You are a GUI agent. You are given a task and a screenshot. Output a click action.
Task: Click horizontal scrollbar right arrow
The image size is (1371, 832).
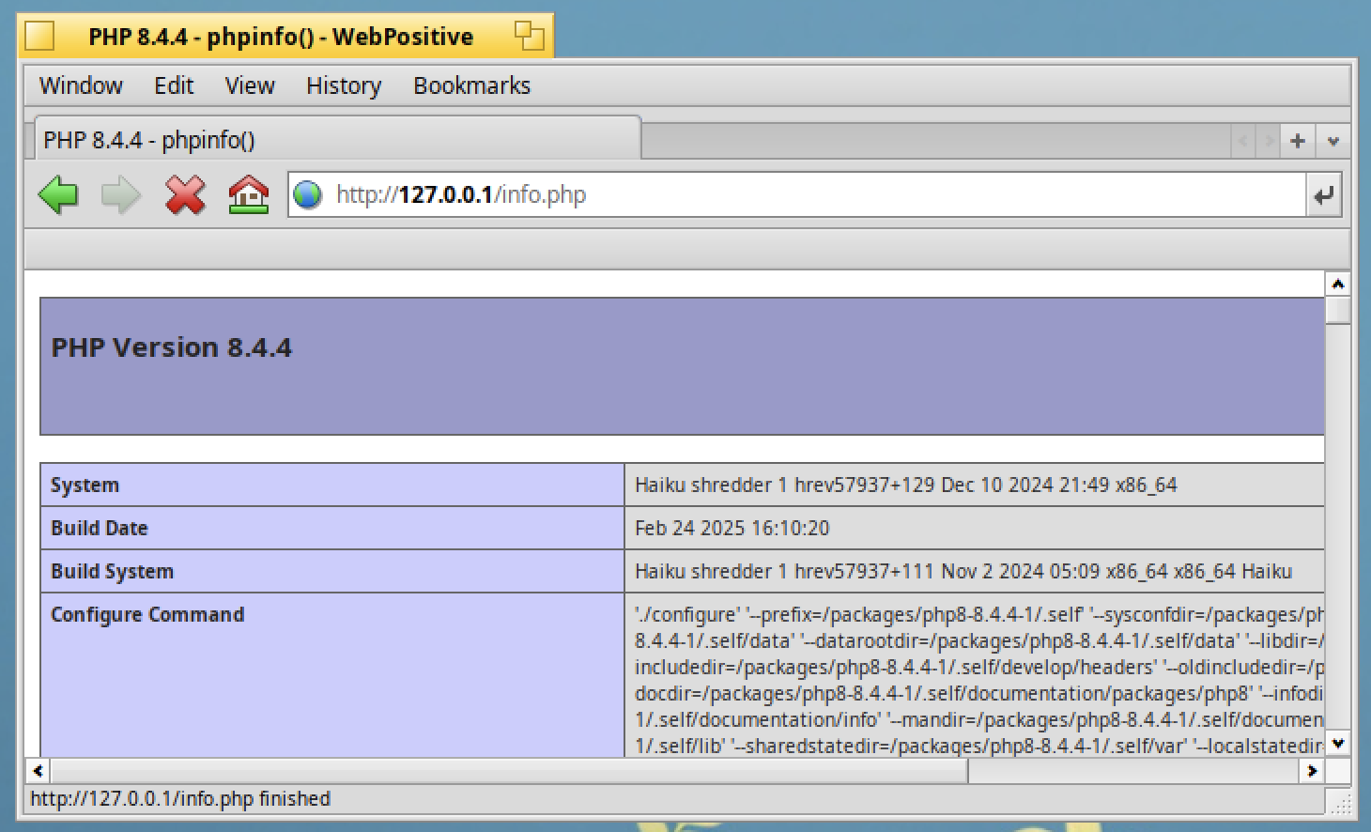[x=1312, y=771]
